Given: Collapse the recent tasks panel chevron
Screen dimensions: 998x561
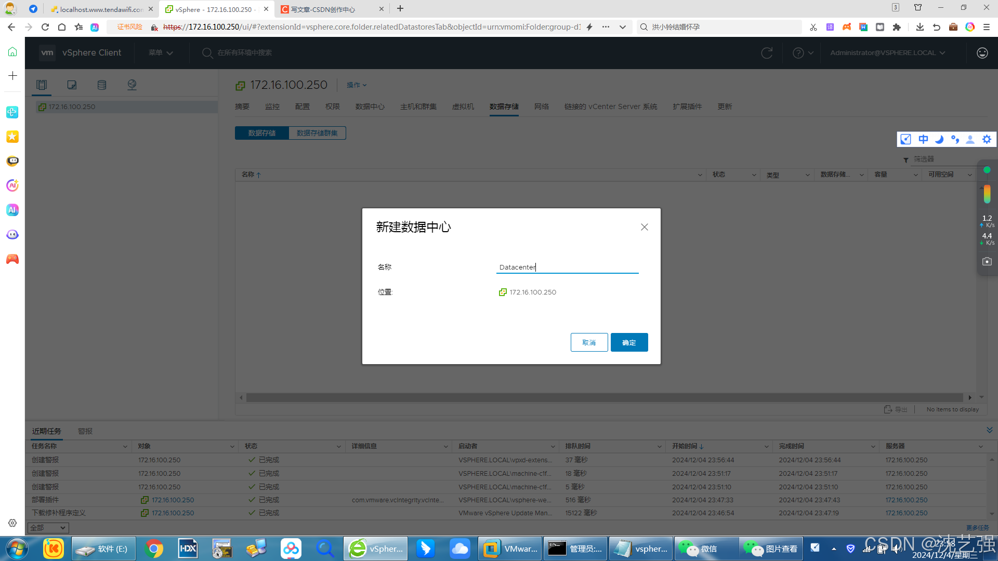Looking at the screenshot, I should [x=989, y=430].
